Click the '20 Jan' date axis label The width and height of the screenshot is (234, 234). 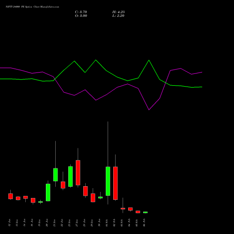click(47, 223)
